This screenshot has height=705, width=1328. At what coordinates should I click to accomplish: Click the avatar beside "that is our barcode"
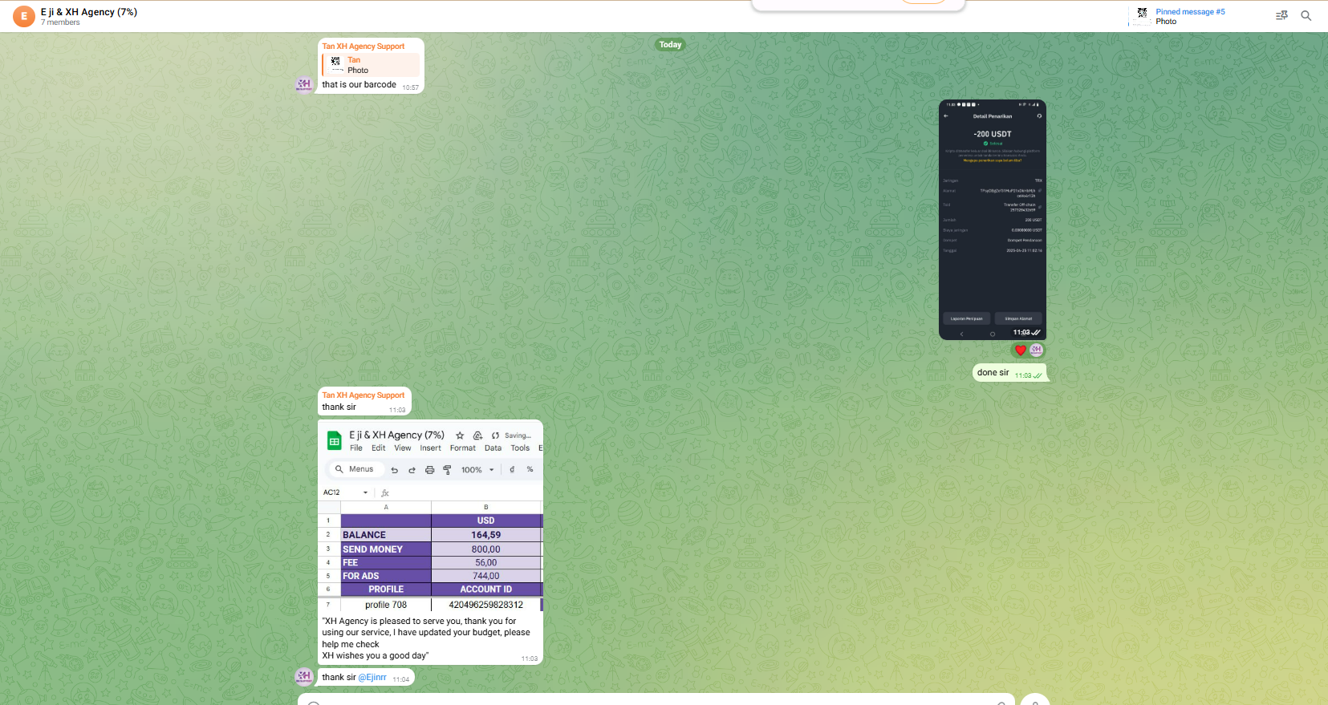304,84
